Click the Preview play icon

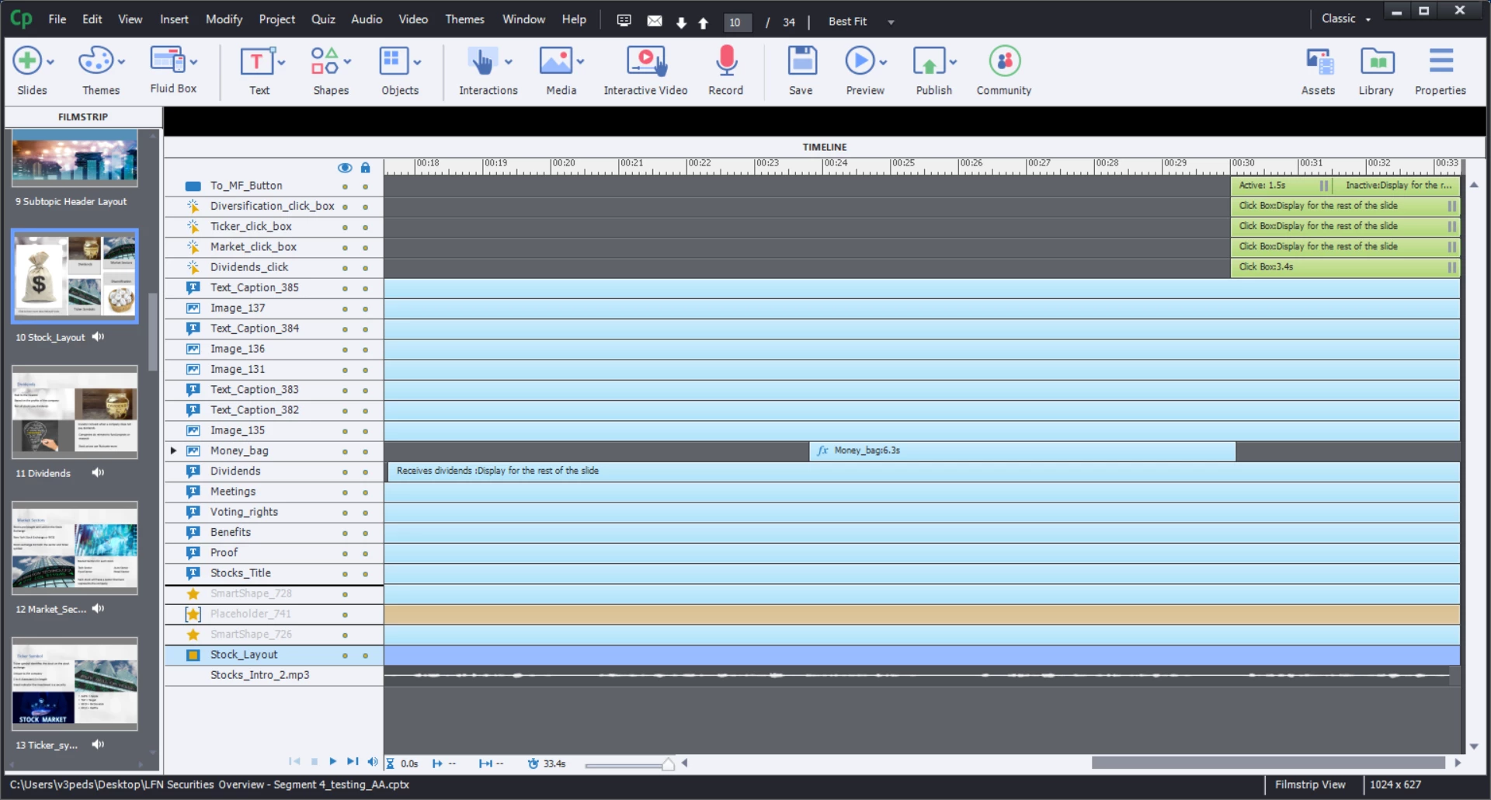point(860,61)
